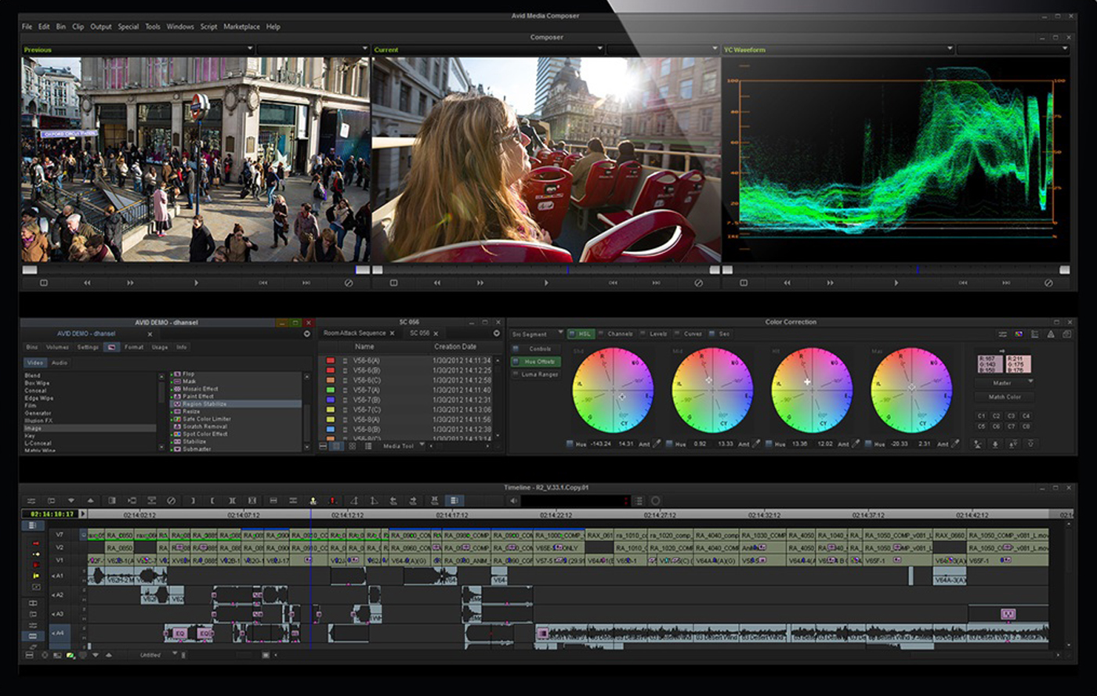Expand the Master dropdown in Color Correction

pyautogui.click(x=1004, y=382)
